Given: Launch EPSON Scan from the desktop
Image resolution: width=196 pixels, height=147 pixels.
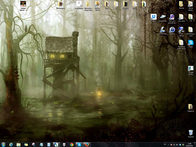Looking at the screenshot, I should pos(163,31).
